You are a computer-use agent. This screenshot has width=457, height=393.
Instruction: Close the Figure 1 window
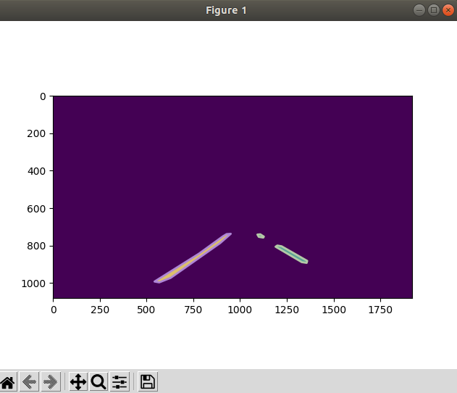tap(448, 10)
